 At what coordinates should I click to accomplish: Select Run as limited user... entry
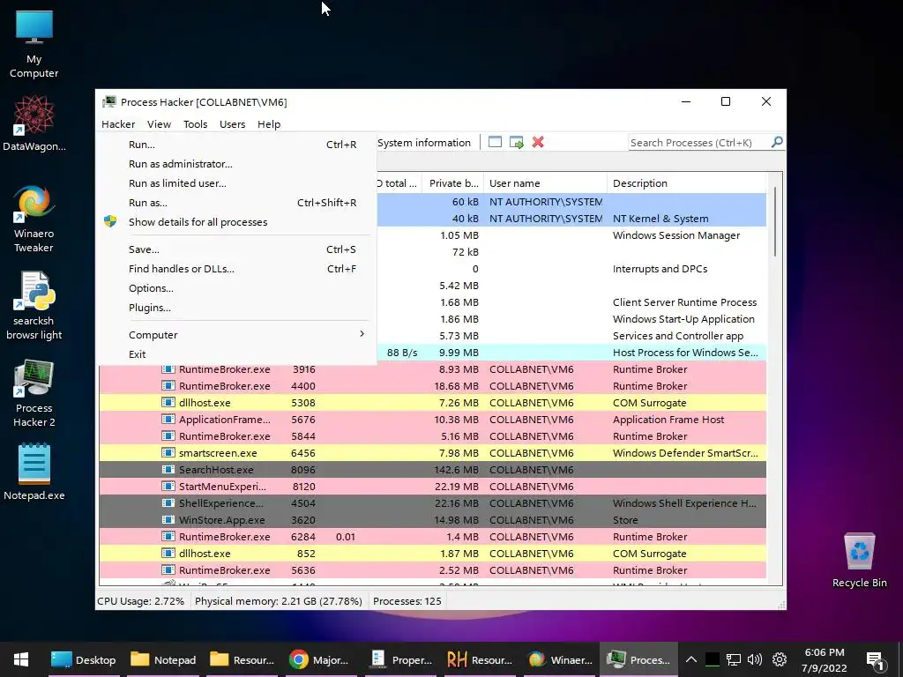(x=236, y=183)
